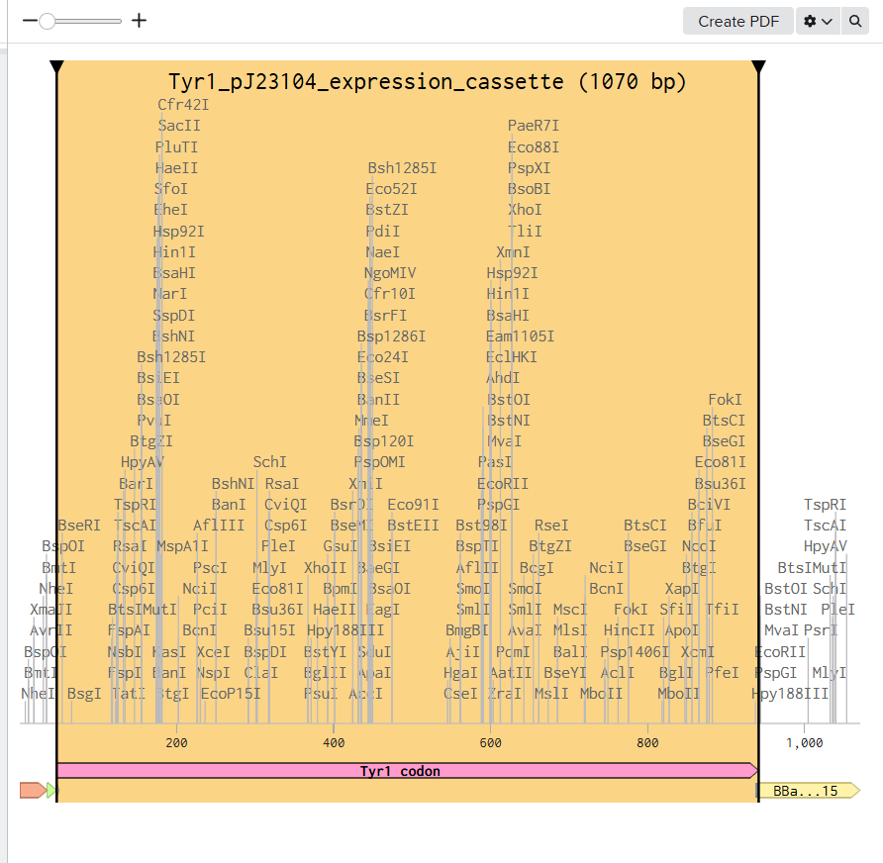
Task: Click the NaeI enzyme label
Action: 383,251
